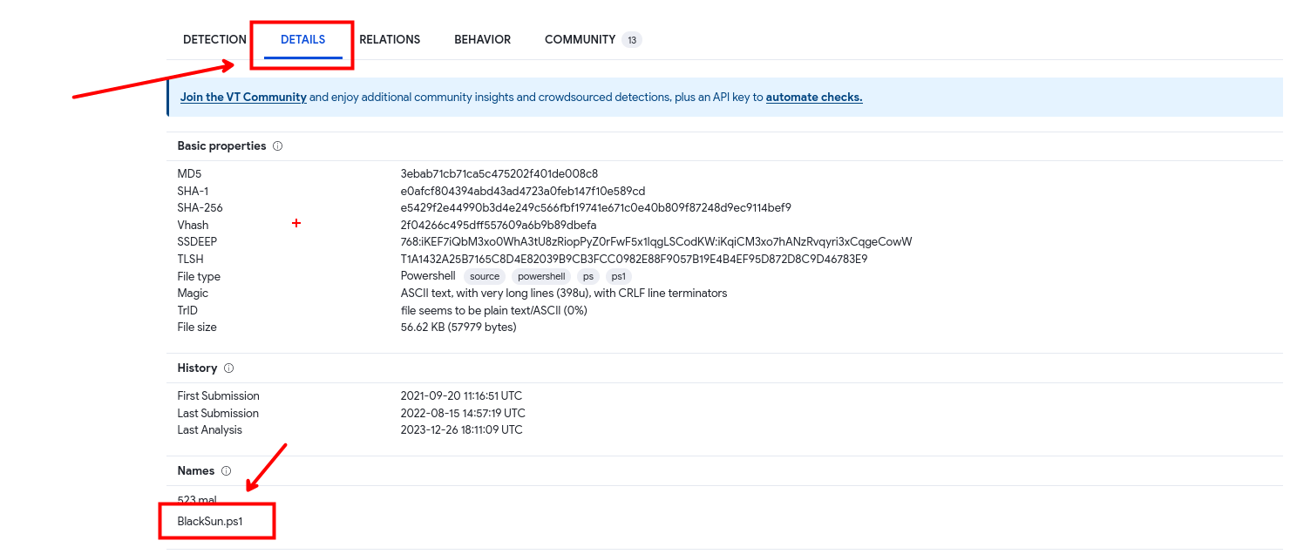Image resolution: width=1297 pixels, height=554 pixels.
Task: Click the Join the VT Community link
Action: click(243, 98)
